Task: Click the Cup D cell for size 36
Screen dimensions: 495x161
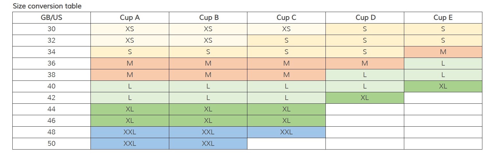Action: (365, 63)
